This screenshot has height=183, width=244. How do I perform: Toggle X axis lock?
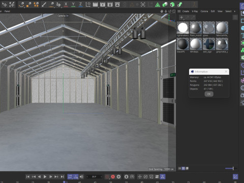click(x=66, y=5)
